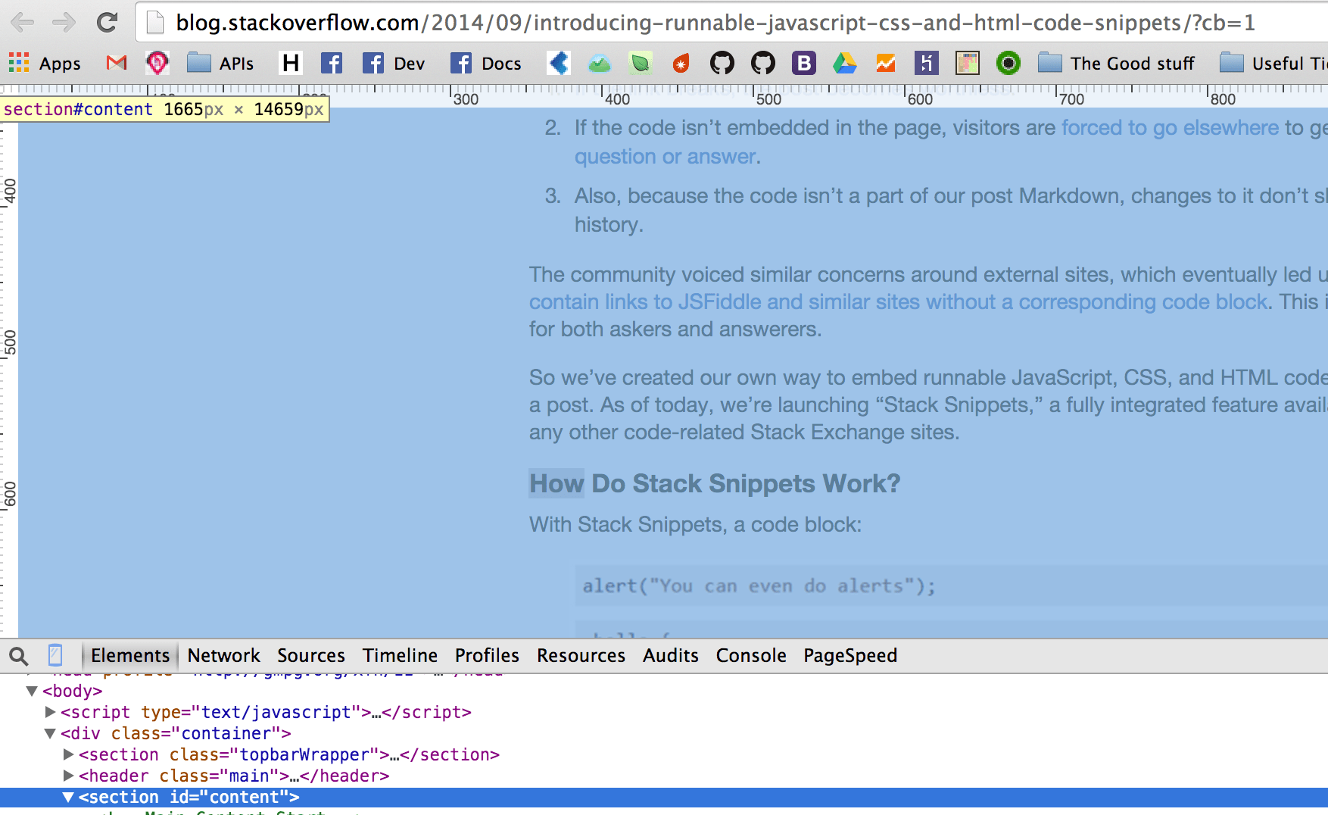Open the beige pixel-pattern bookmark icon
Image resolution: width=1328 pixels, height=815 pixels.
pos(968,63)
